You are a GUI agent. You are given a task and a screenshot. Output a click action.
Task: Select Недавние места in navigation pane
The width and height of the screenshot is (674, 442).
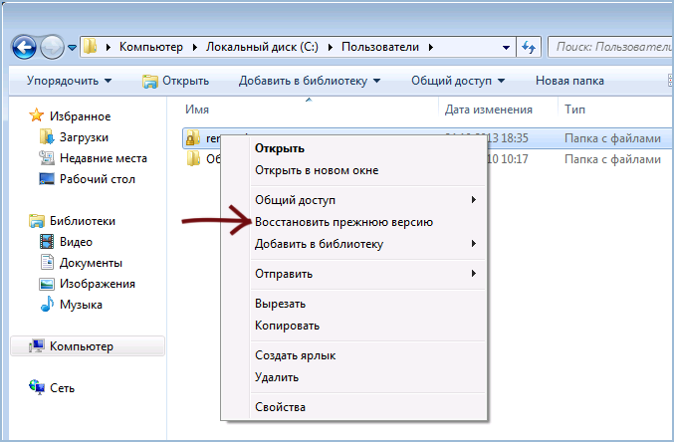point(103,158)
